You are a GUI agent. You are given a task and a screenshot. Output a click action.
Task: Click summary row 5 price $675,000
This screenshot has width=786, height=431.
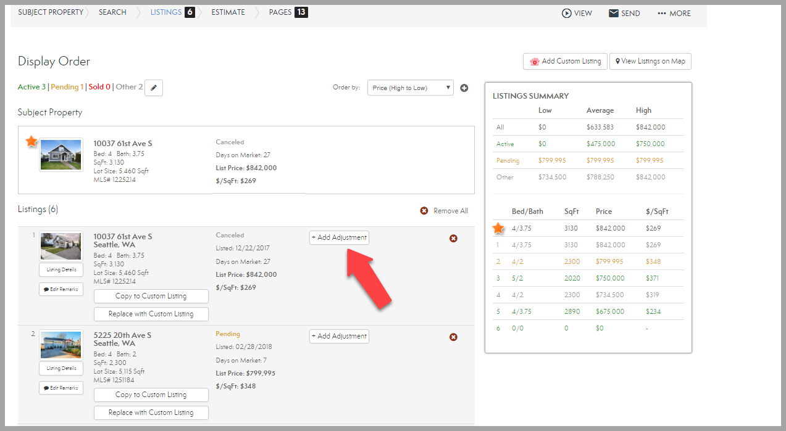[x=610, y=311]
